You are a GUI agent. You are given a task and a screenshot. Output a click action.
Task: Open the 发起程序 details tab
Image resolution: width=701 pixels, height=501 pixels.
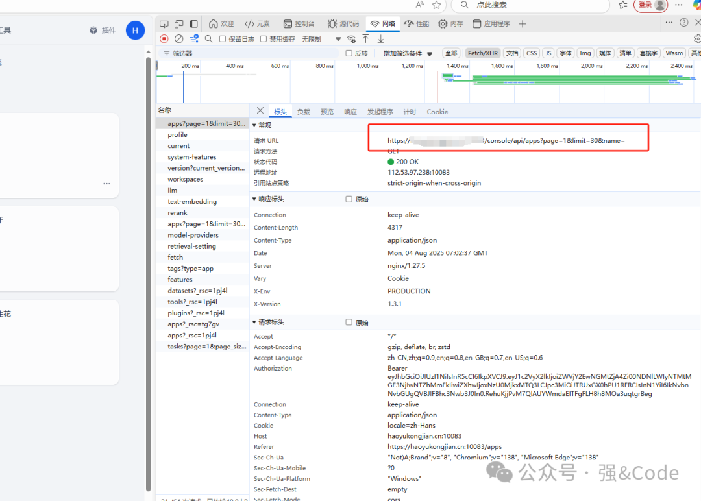(x=380, y=112)
